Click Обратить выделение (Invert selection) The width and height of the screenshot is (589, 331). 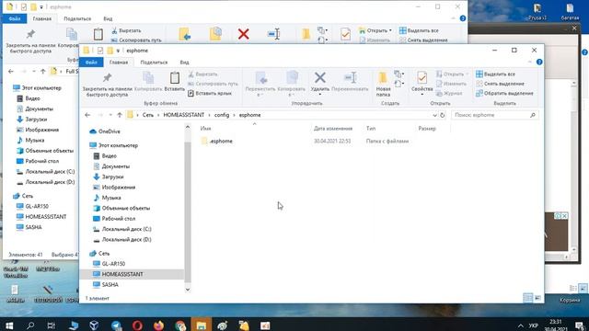coord(504,93)
